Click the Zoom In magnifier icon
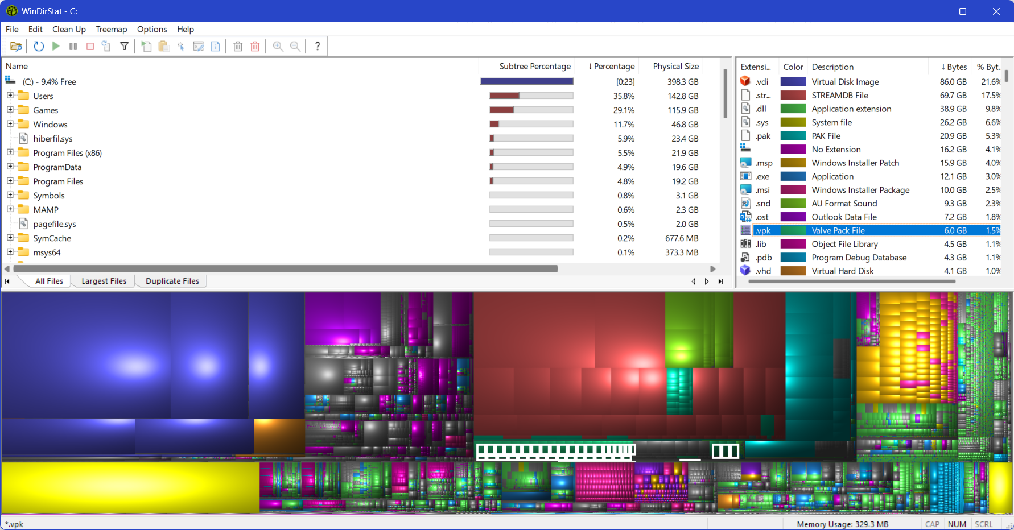1014x530 pixels. (x=278, y=47)
